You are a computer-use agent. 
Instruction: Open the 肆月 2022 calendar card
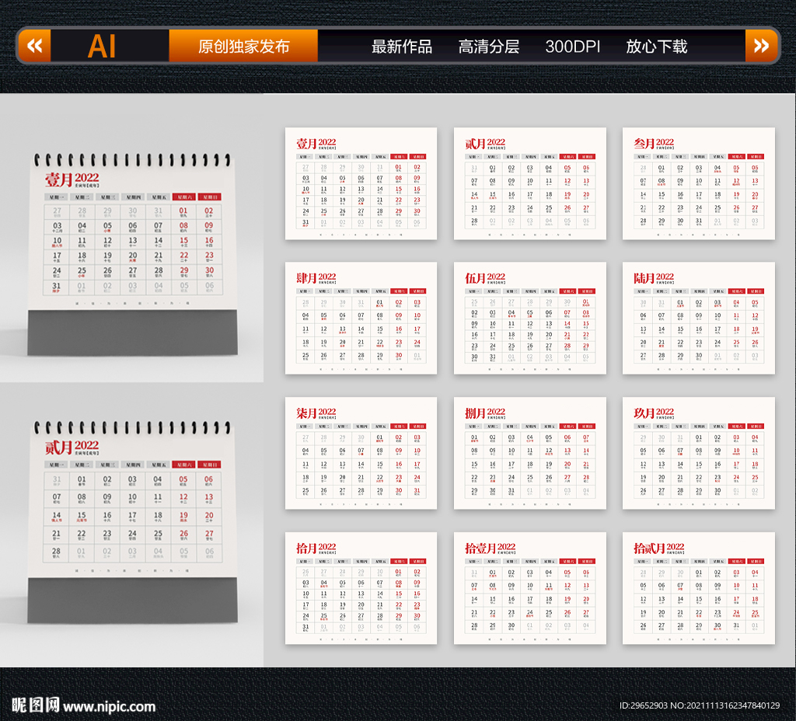tap(361, 318)
